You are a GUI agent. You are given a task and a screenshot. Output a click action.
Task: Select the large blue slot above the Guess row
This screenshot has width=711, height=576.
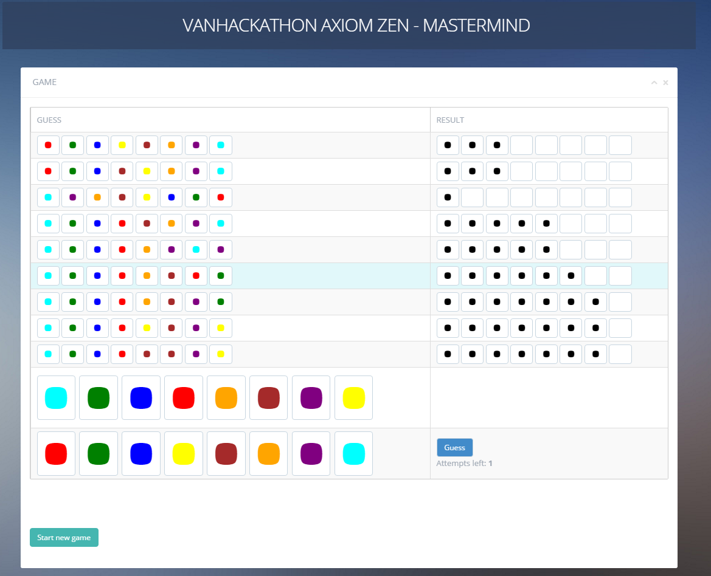tap(141, 397)
